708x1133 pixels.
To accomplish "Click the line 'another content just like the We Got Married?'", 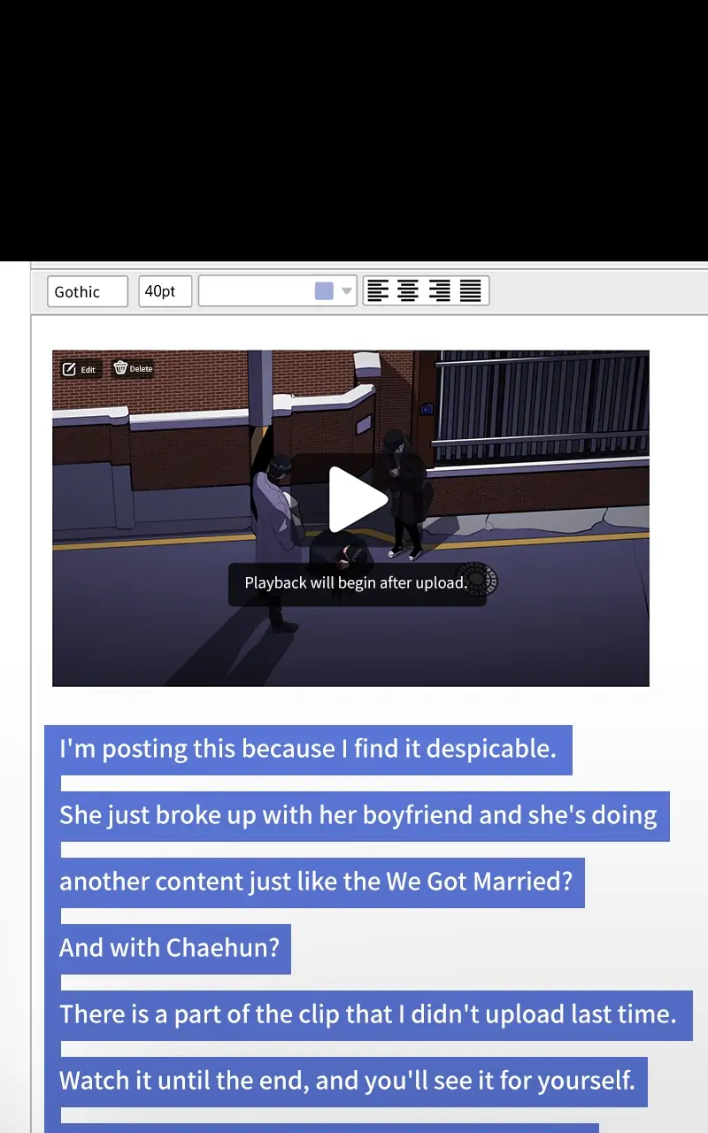I will pos(316,883).
